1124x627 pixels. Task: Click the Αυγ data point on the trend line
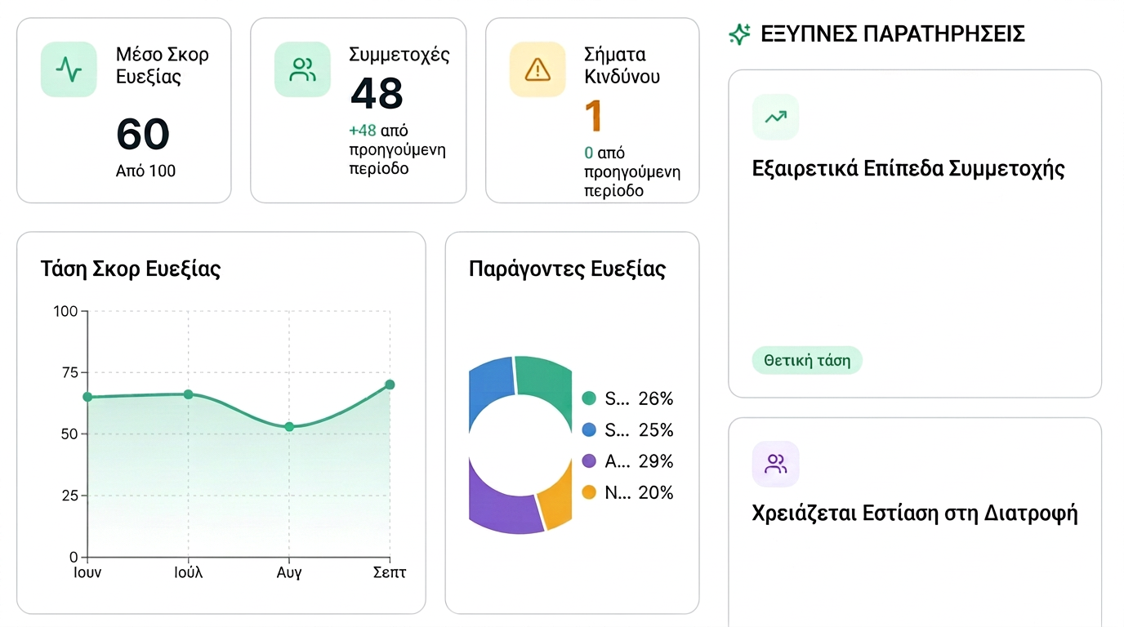click(x=289, y=427)
